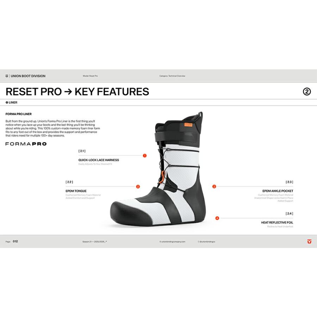
Task: Click the arrow in Reset Pro title
Action: click(68, 92)
